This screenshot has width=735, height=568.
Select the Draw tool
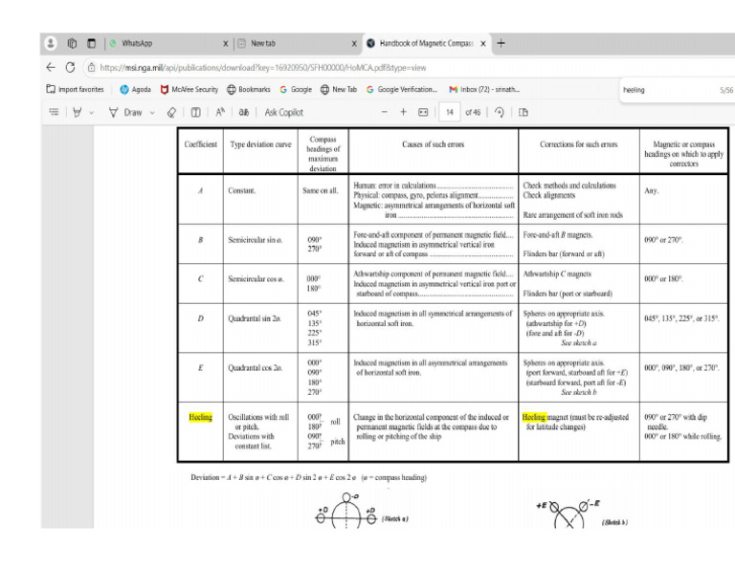125,112
